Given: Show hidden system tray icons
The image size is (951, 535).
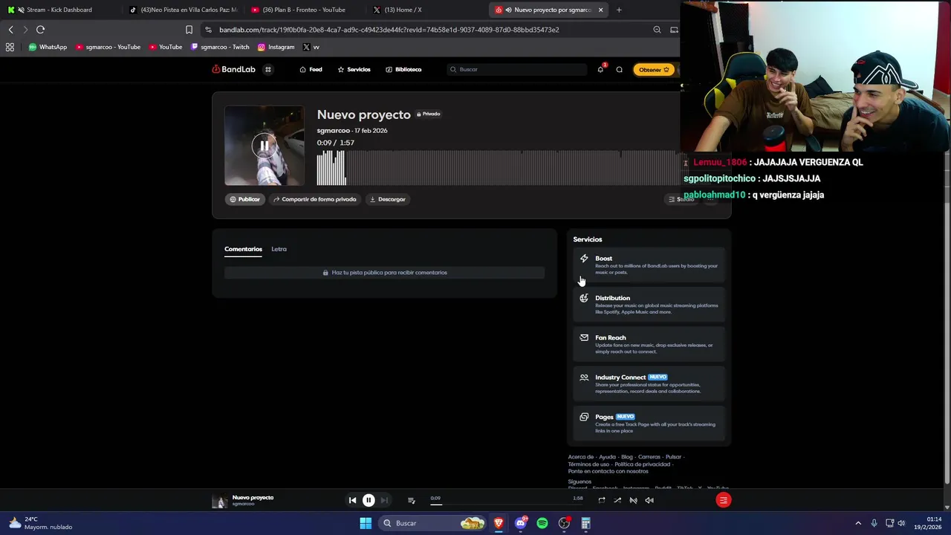Looking at the screenshot, I should [x=858, y=523].
